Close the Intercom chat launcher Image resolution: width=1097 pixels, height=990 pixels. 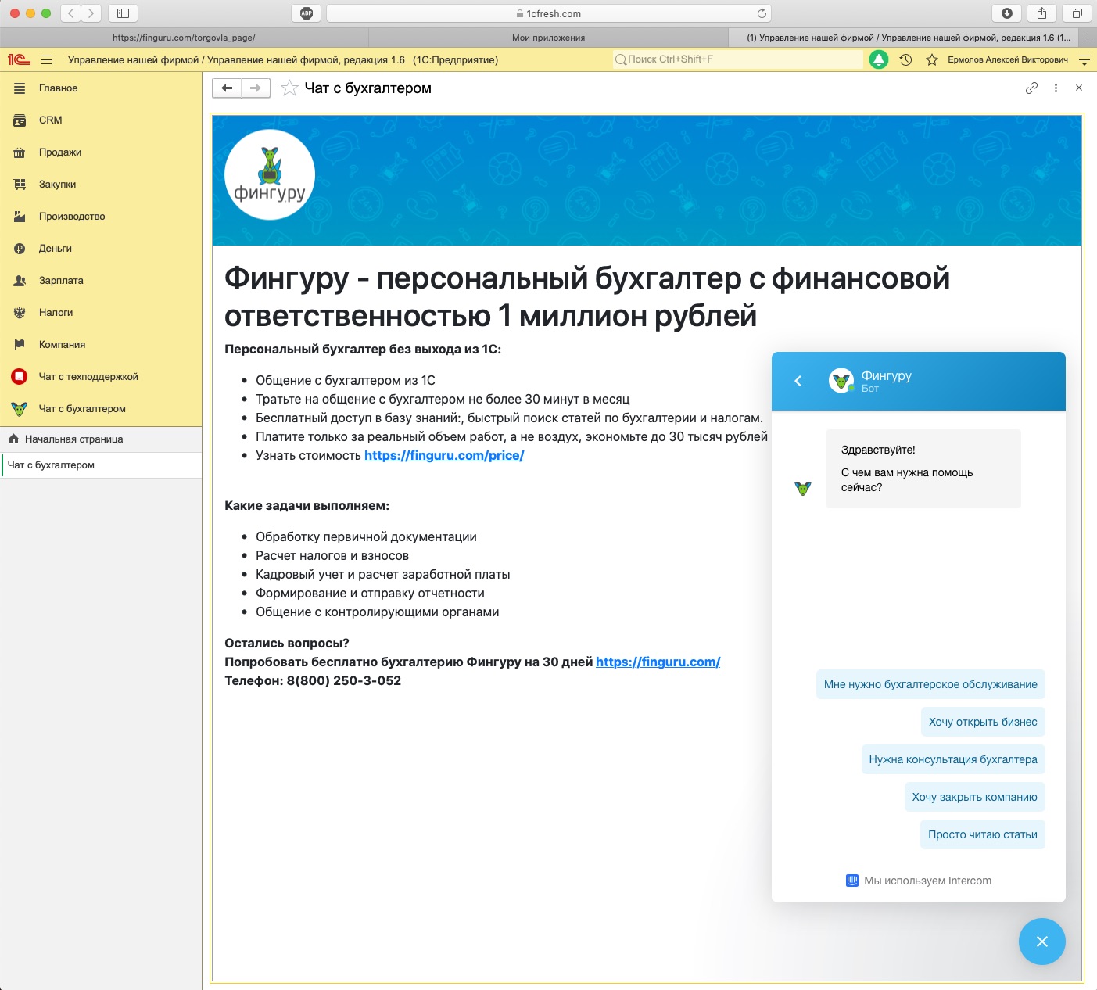[x=1042, y=942]
